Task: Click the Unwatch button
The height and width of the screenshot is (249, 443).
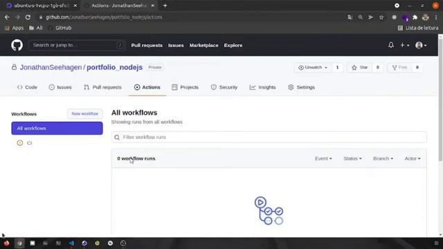Action: tap(313, 68)
